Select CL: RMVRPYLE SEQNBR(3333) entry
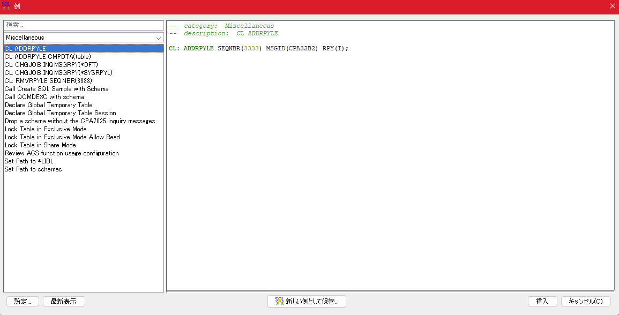619x315 pixels. point(84,81)
